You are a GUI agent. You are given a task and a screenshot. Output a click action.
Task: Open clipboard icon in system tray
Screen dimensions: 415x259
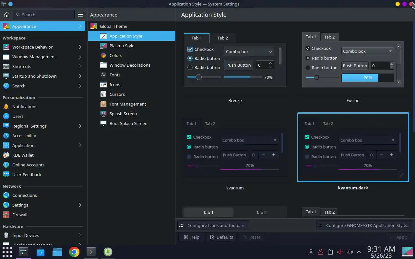330,252
